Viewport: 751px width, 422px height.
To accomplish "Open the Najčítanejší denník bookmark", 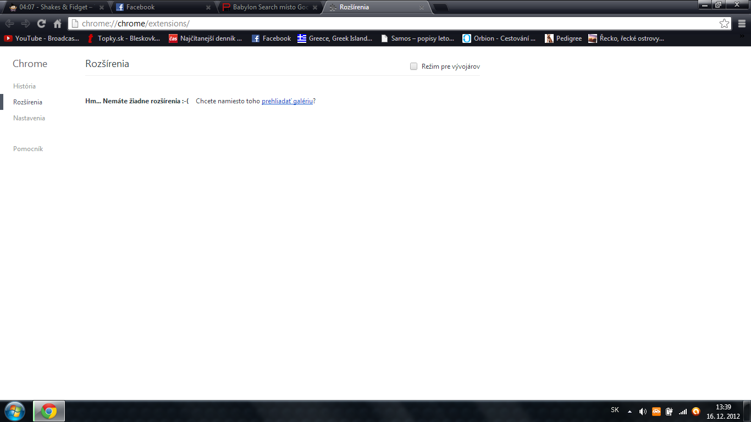I will point(206,38).
